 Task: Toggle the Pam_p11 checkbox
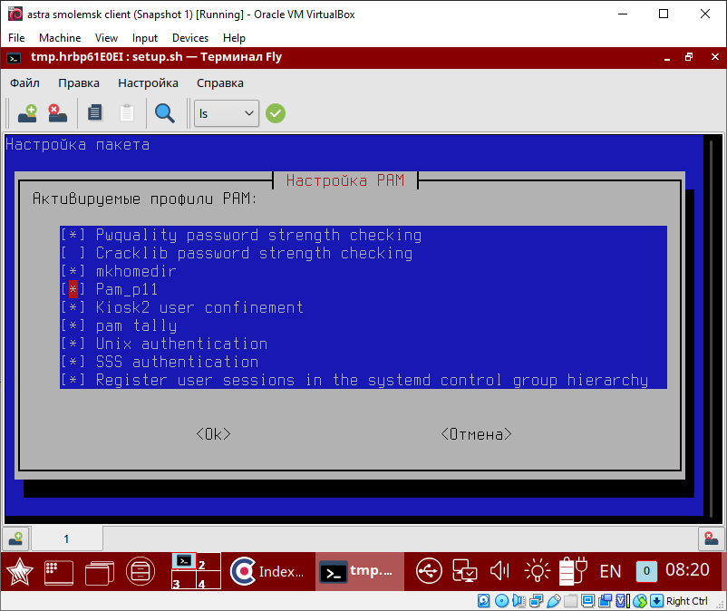73,289
